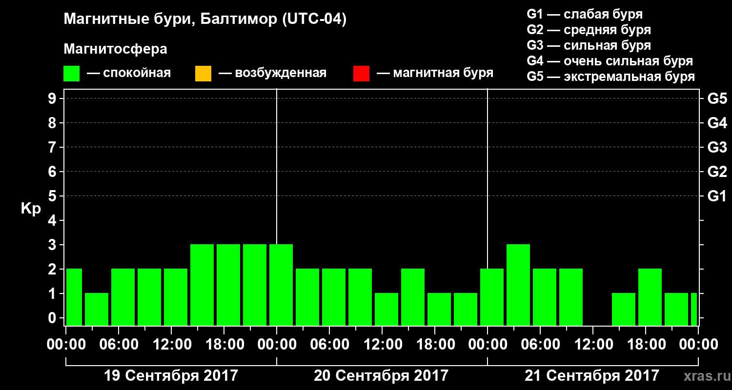Click 'G2 — средняя буря' legend line
The height and width of the screenshot is (390, 732).
coord(589,29)
